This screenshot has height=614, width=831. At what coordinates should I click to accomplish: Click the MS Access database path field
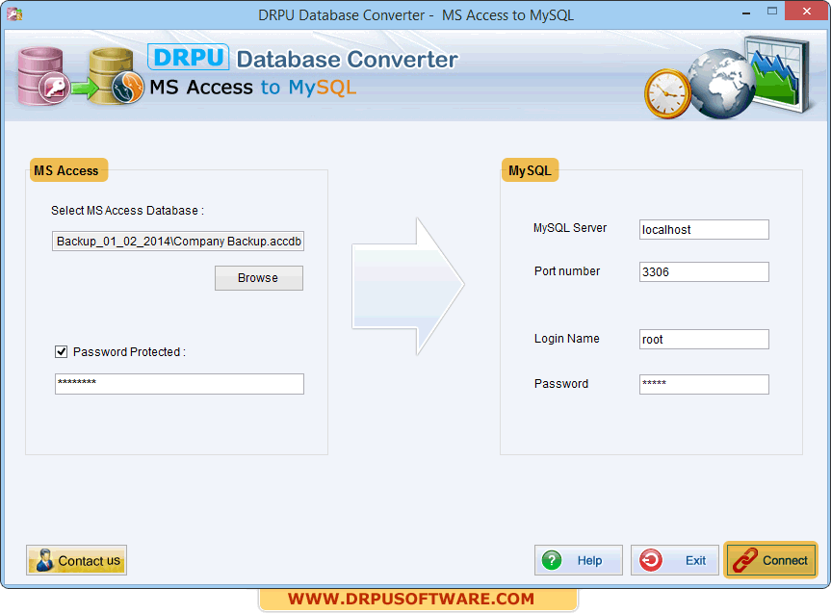178,241
